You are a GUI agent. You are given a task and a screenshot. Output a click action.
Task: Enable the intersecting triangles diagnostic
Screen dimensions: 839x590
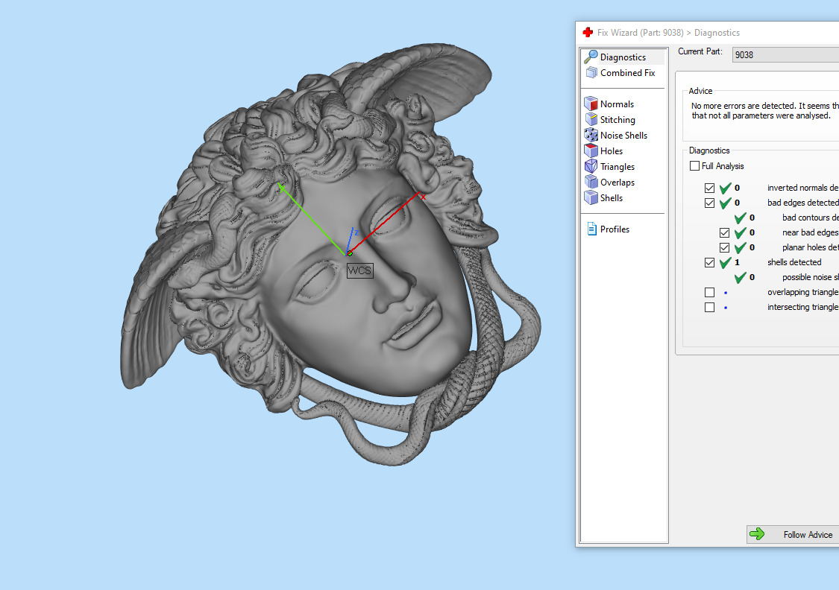(709, 307)
